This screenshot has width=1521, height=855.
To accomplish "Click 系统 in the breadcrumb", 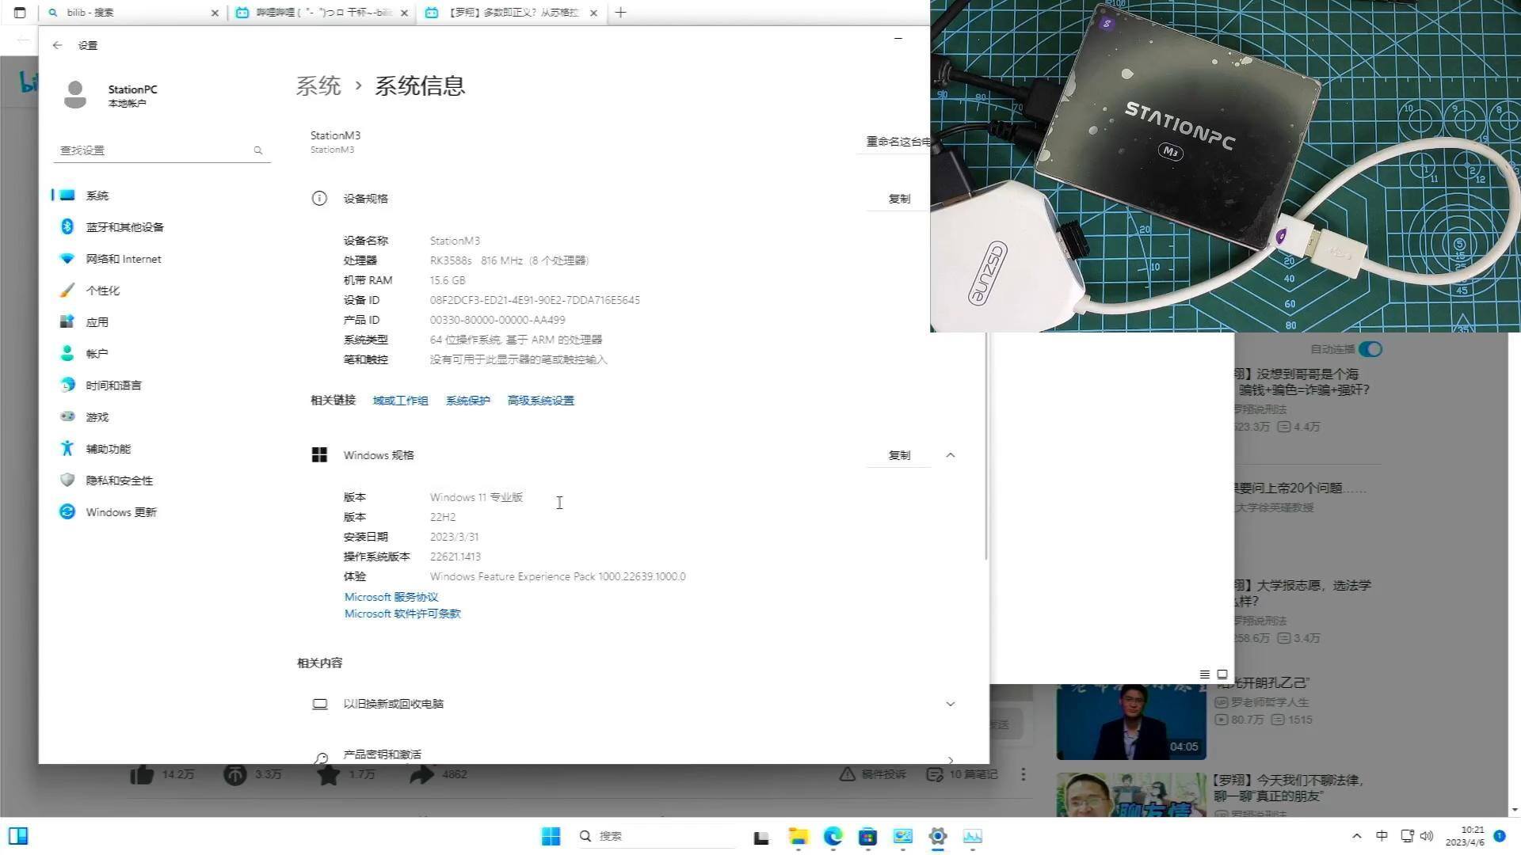I will (318, 85).
